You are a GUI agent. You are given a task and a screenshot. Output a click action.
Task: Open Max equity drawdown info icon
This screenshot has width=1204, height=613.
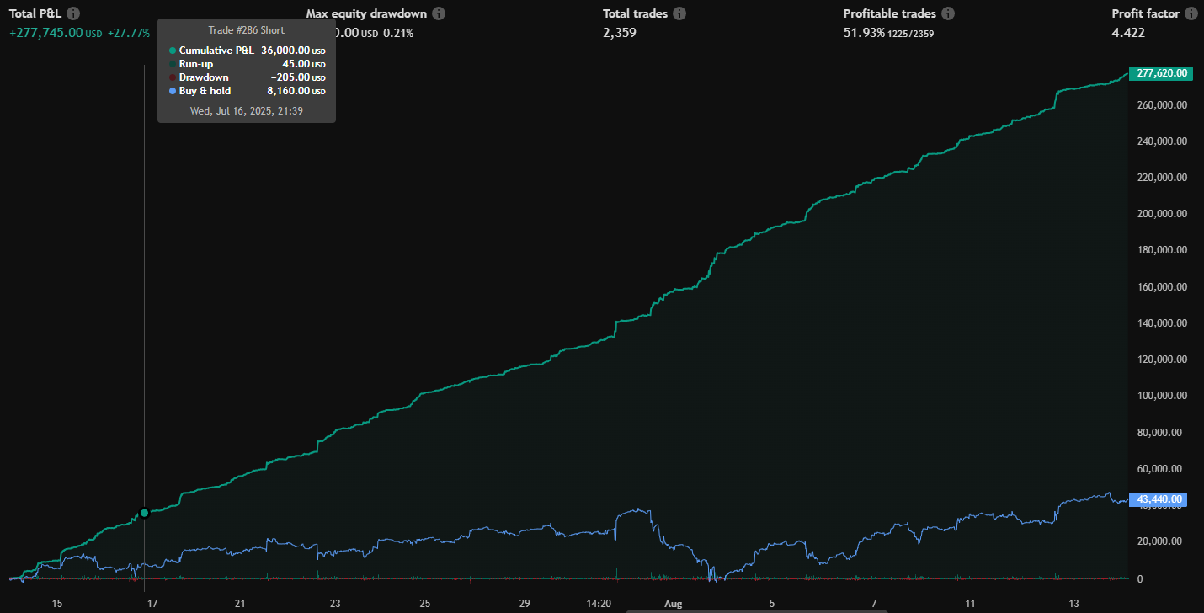(x=439, y=14)
